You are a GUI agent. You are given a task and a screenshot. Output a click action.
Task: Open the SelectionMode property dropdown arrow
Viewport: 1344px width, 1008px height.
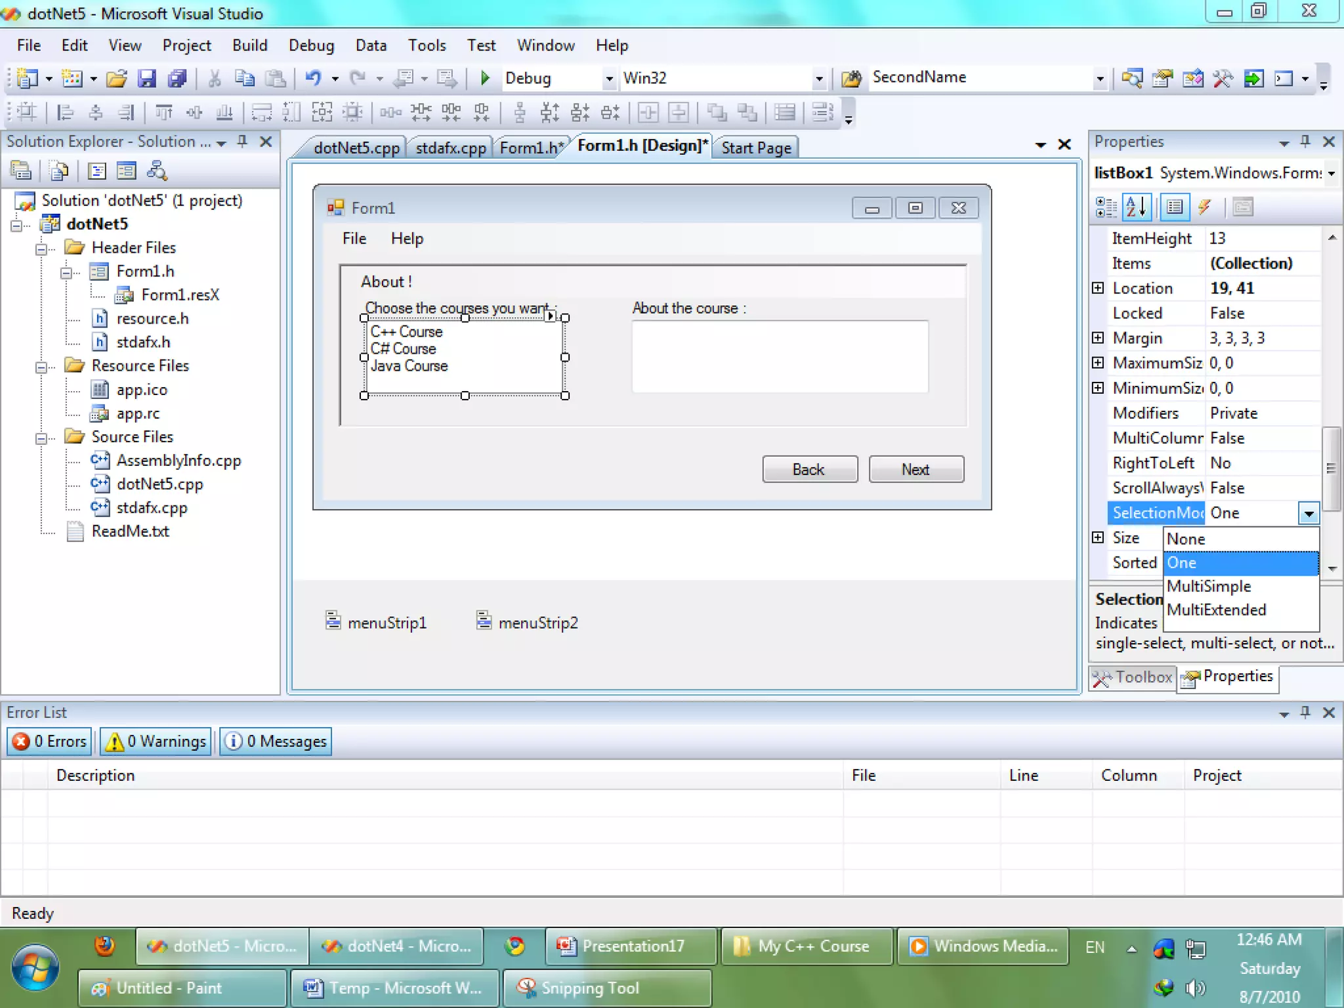click(x=1309, y=513)
